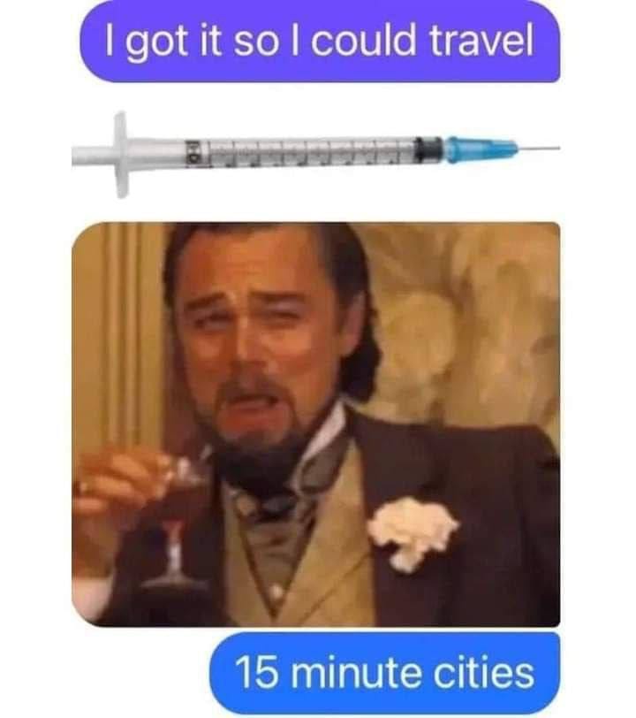Open the laughing man meme picture
Image resolution: width=636 pixels, height=718 pixels.
coord(315,424)
